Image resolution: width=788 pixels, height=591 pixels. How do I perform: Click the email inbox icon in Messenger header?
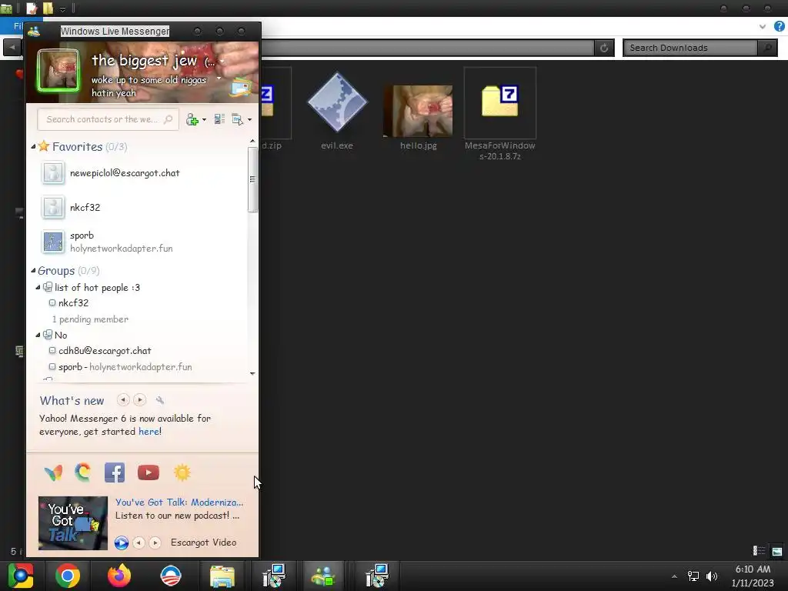click(x=241, y=87)
